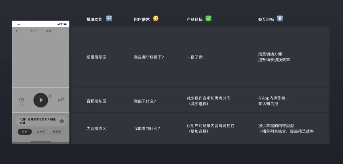Click the alarm clock timer icon
Image resolution: width=343 pixels, height=164 pixels.
pyautogui.click(x=21, y=100)
